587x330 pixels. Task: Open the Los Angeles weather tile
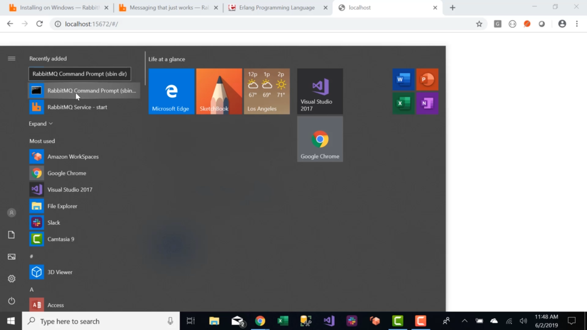pos(267,91)
